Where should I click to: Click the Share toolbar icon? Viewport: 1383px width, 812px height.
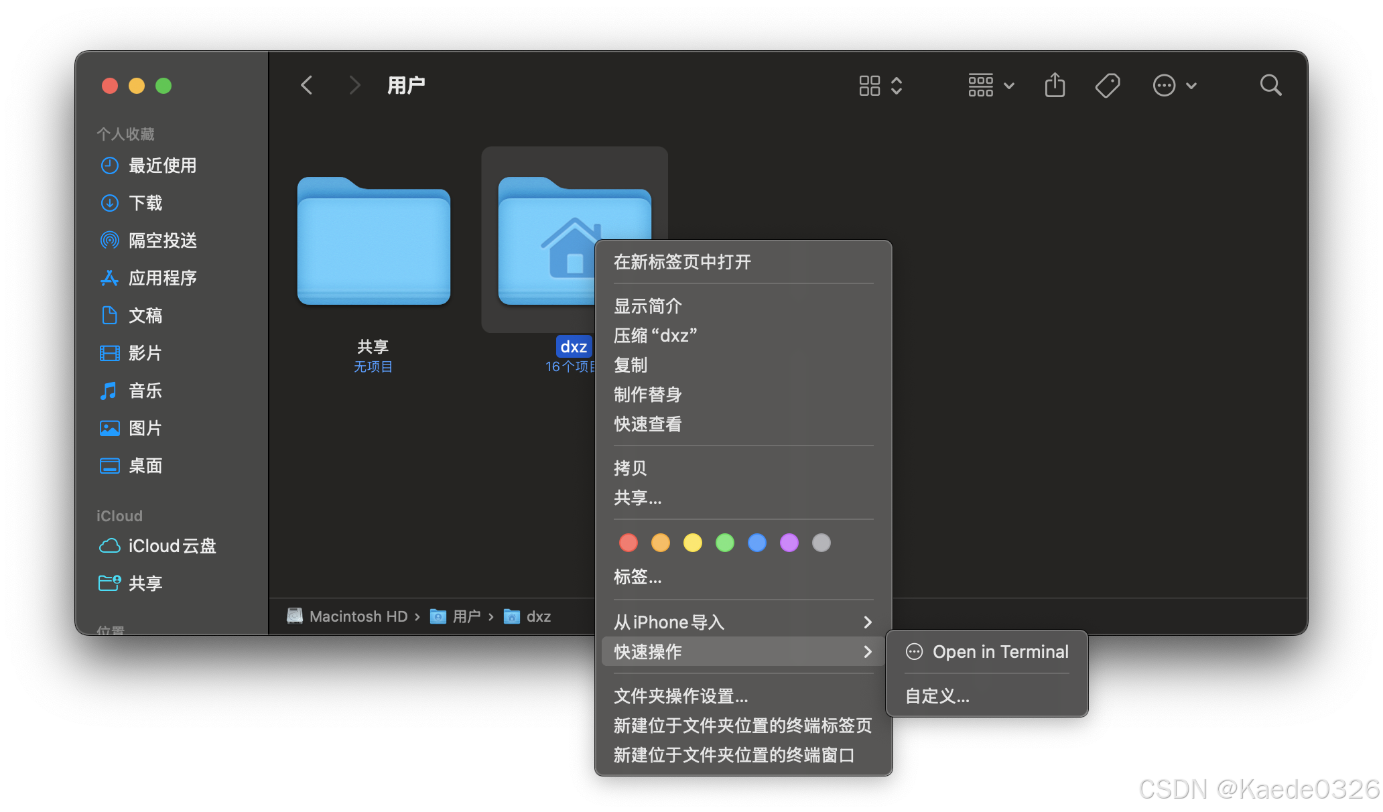[x=1055, y=86]
